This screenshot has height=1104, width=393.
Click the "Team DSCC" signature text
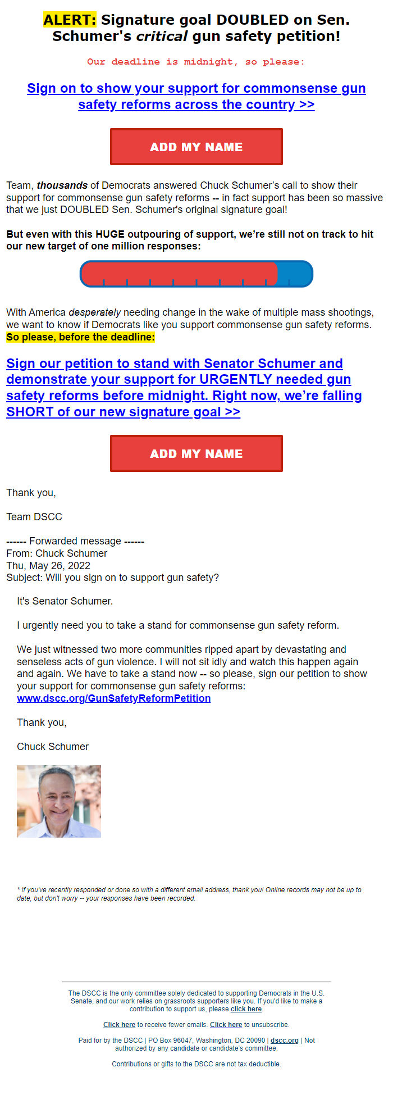34,517
